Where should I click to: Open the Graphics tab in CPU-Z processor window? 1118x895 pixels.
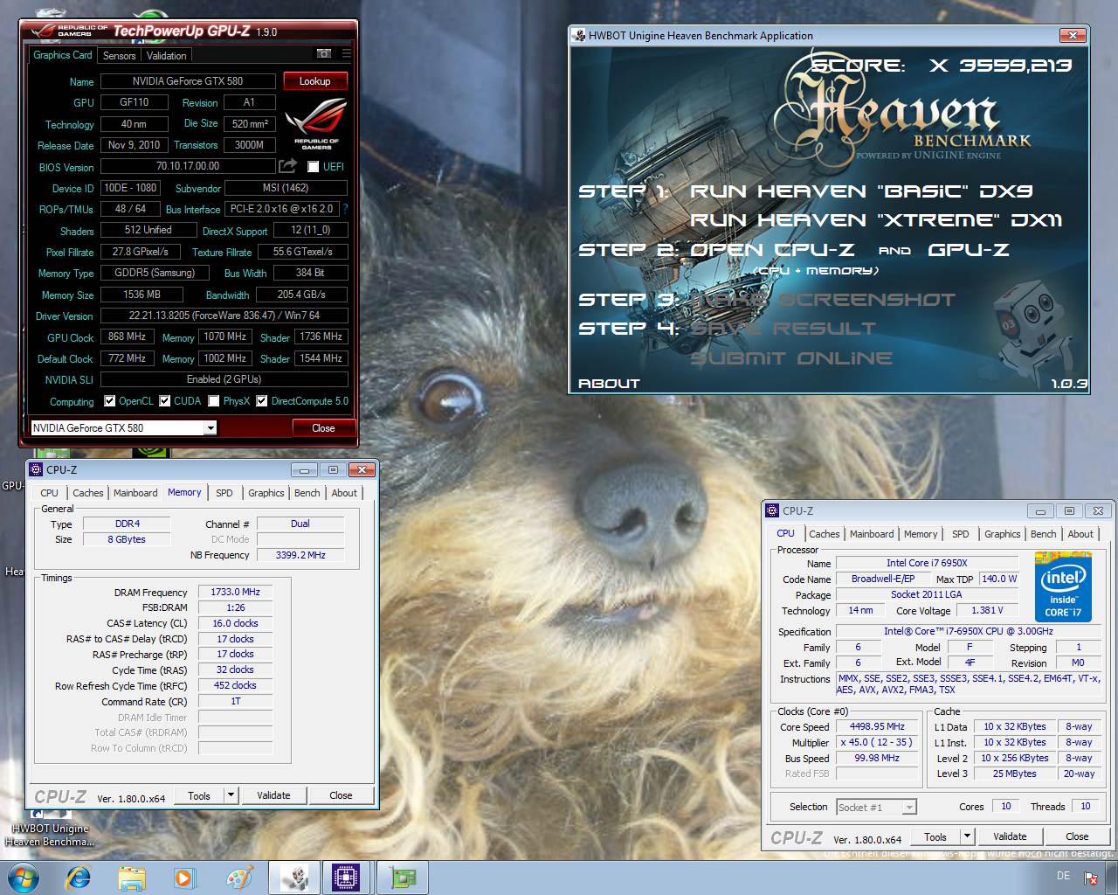(x=1002, y=534)
